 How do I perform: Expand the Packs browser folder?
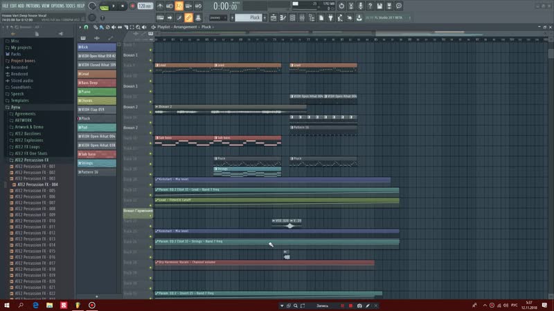tap(15, 55)
